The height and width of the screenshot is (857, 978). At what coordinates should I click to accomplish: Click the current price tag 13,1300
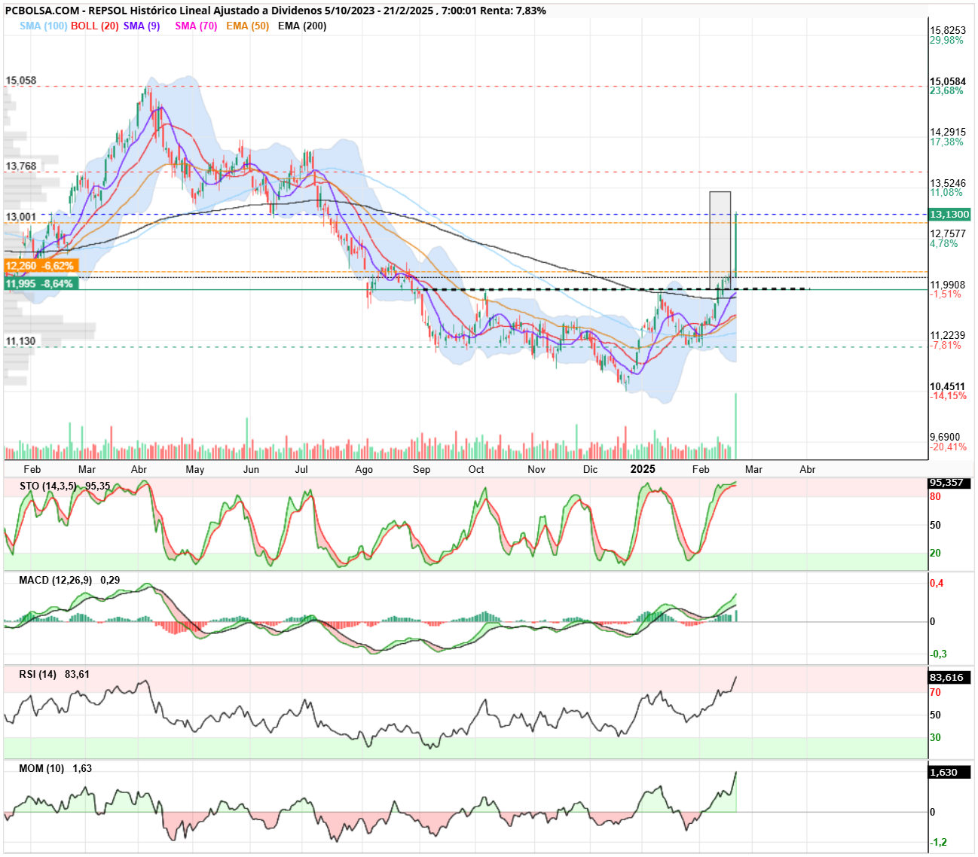pyautogui.click(x=949, y=215)
